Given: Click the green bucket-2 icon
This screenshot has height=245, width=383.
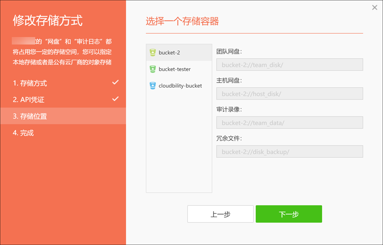Looking at the screenshot, I should 152,53.
